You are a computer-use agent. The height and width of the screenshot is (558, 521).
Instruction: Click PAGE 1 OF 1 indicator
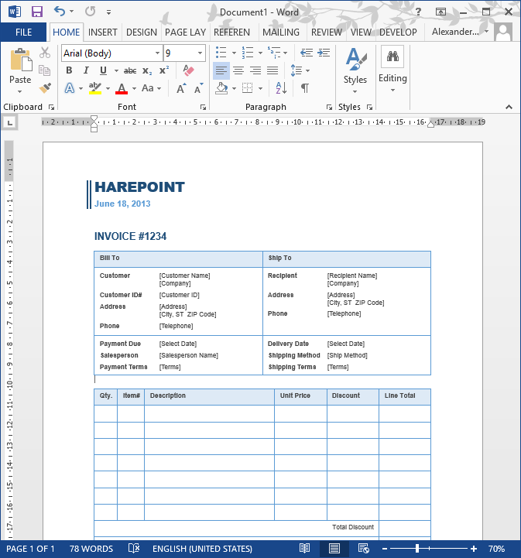pos(31,549)
